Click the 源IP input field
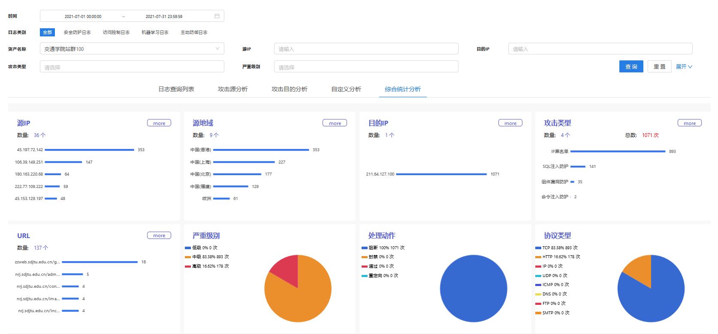The image size is (718, 334). click(x=366, y=49)
